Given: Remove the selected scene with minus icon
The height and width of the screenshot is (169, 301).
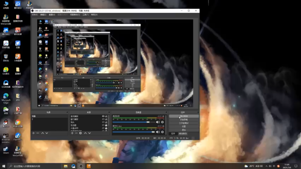Looking at the screenshot, I should coord(38,133).
